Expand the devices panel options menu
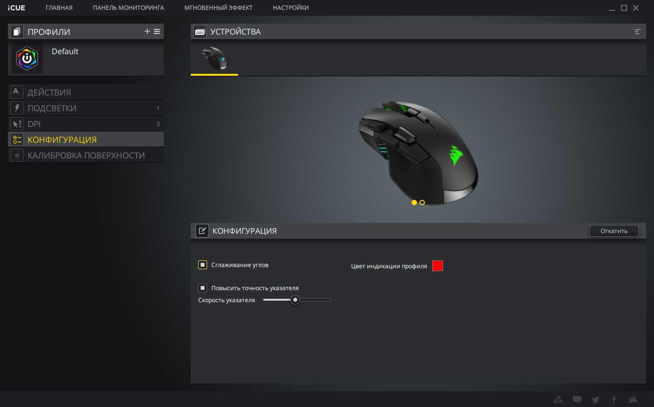 [x=638, y=32]
